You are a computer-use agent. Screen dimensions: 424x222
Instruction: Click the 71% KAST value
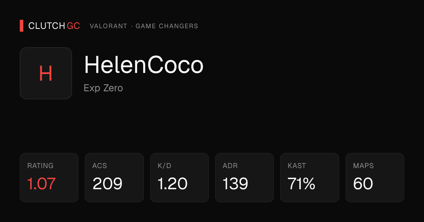click(x=301, y=184)
